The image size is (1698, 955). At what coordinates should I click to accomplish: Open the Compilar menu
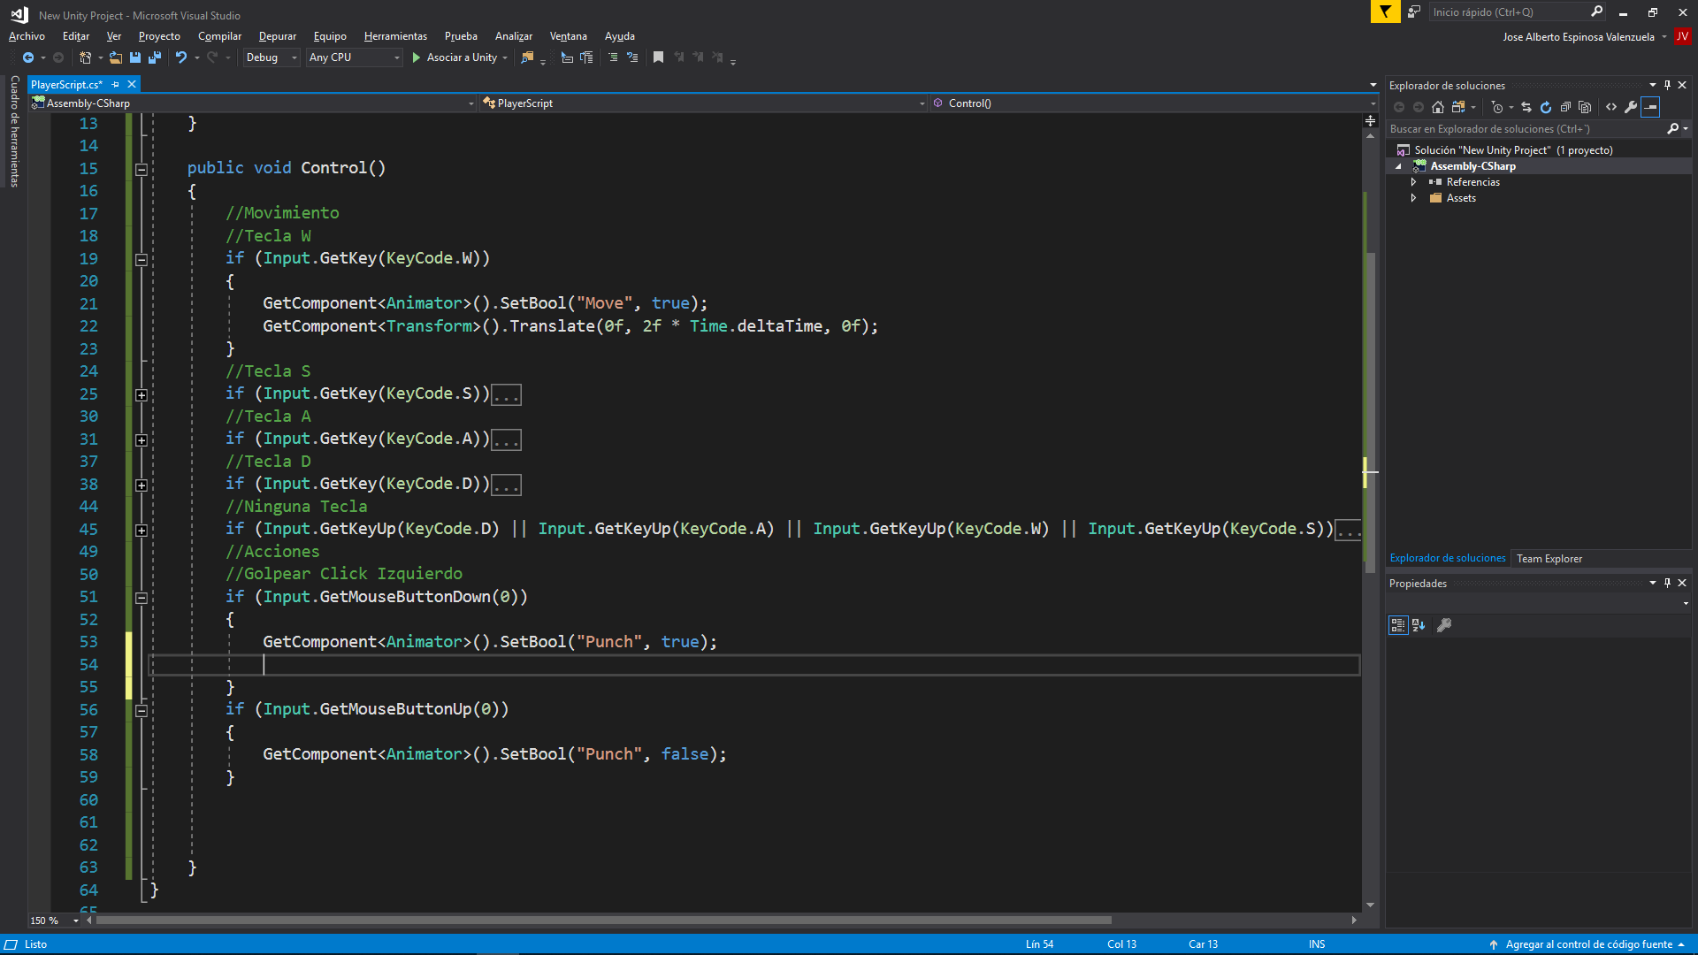(219, 36)
